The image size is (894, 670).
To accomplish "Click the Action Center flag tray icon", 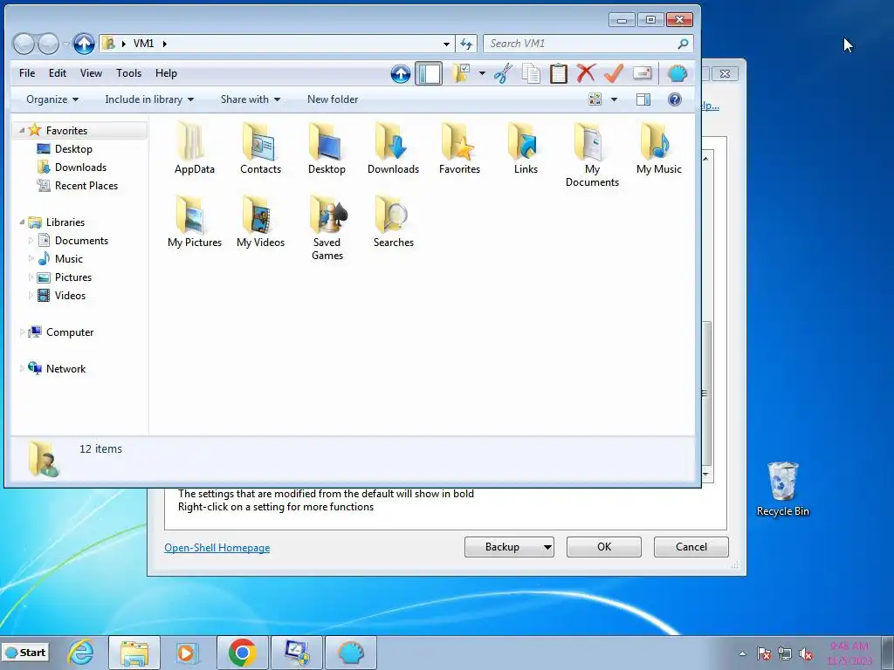I will pyautogui.click(x=764, y=653).
